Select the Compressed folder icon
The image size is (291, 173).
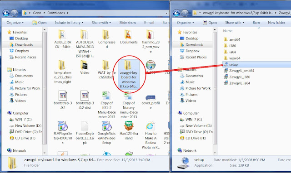106,34
